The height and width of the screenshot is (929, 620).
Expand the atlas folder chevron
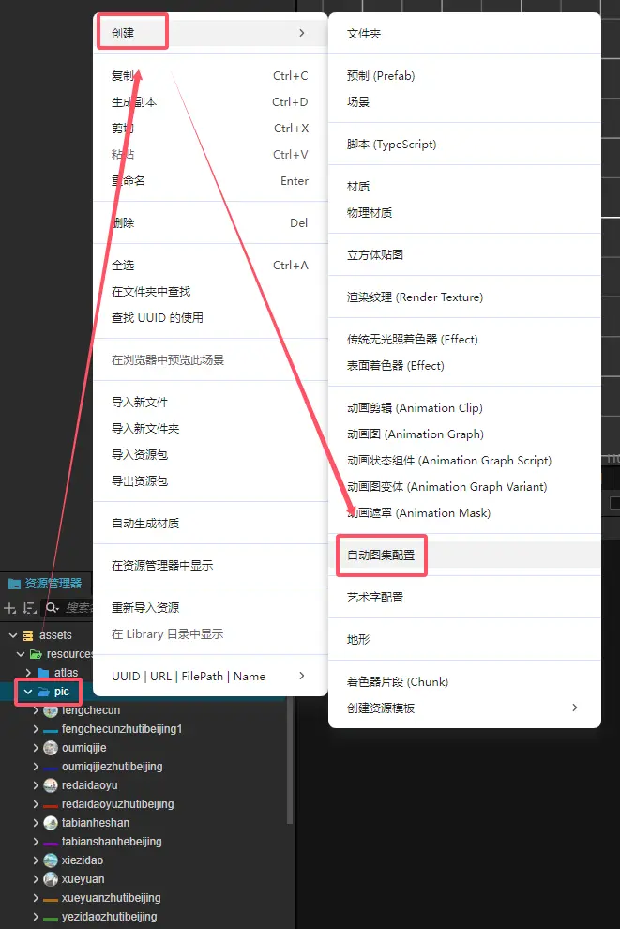click(28, 673)
